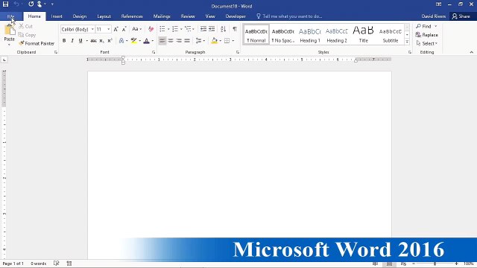This screenshot has height=268, width=477.
Task: Switch to the Design tab
Action: [80, 16]
